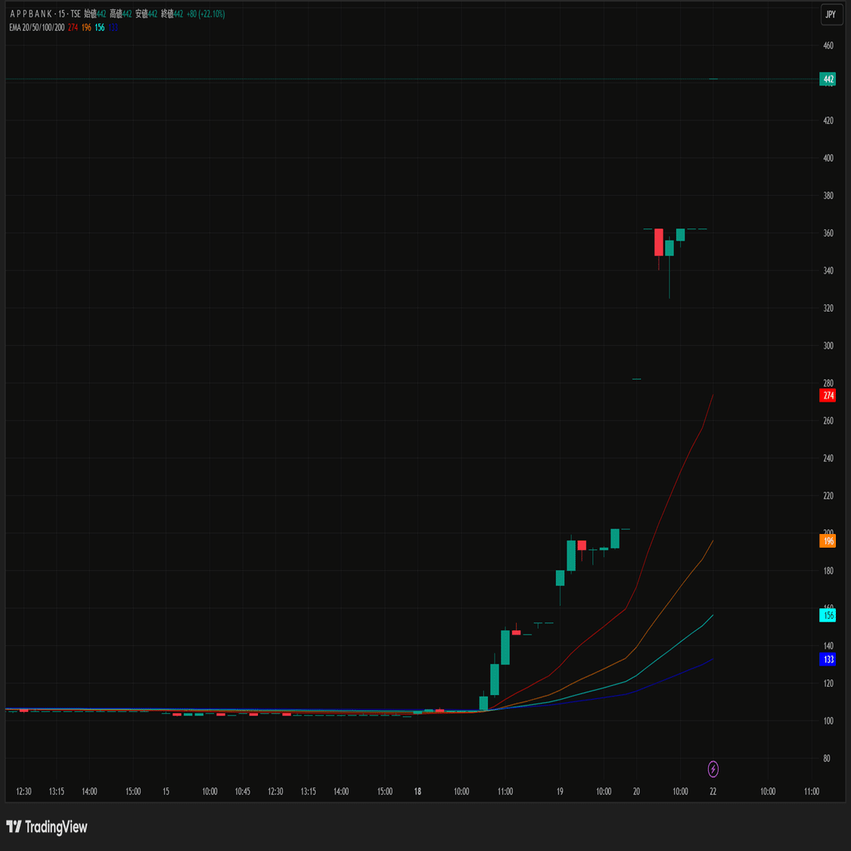Click the 20 date label on time axis
The image size is (851, 851).
click(x=636, y=791)
